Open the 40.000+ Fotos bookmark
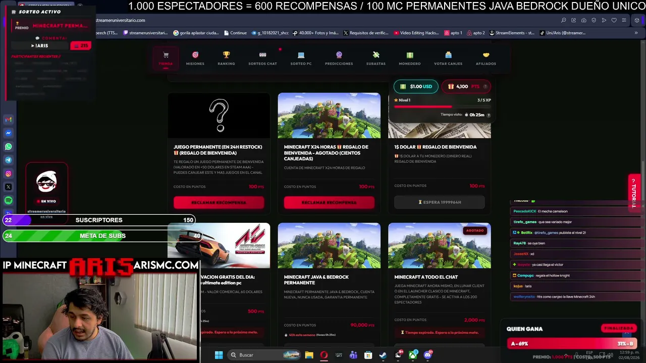The height and width of the screenshot is (363, 646). [x=316, y=33]
